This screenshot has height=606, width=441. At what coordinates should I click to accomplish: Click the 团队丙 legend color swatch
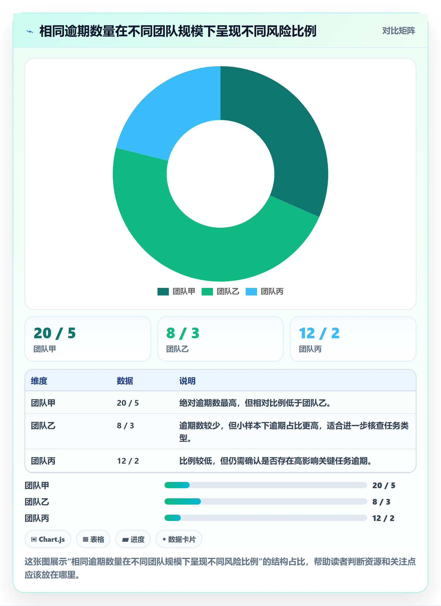251,292
